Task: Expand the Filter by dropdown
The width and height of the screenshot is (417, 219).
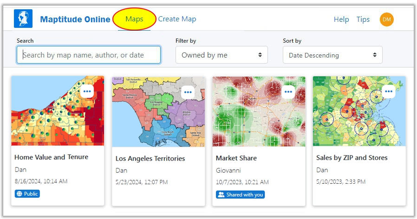Action: click(222, 55)
